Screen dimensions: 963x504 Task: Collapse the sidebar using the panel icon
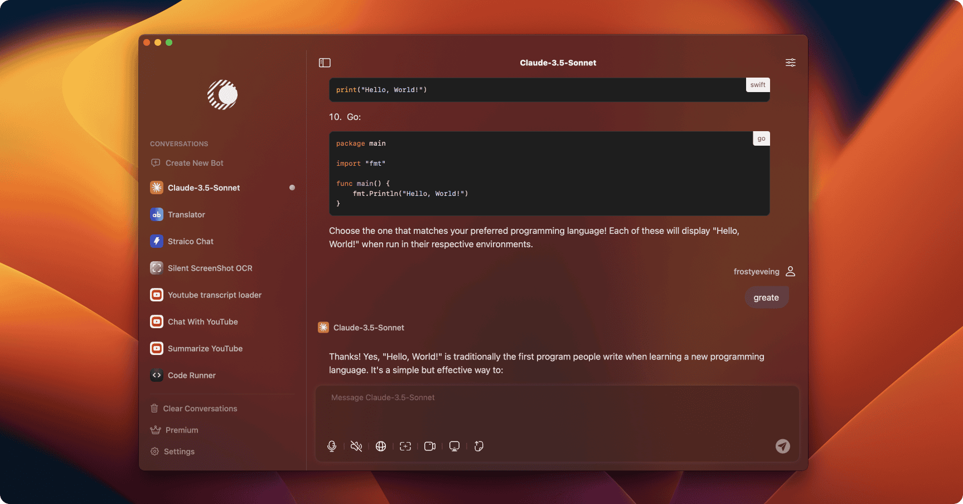(x=325, y=63)
